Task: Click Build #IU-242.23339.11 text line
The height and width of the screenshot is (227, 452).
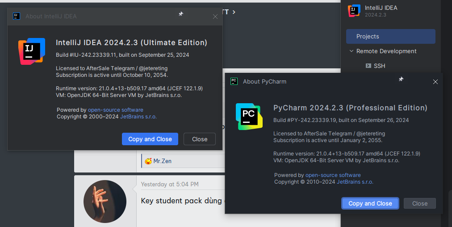Action: (122, 55)
